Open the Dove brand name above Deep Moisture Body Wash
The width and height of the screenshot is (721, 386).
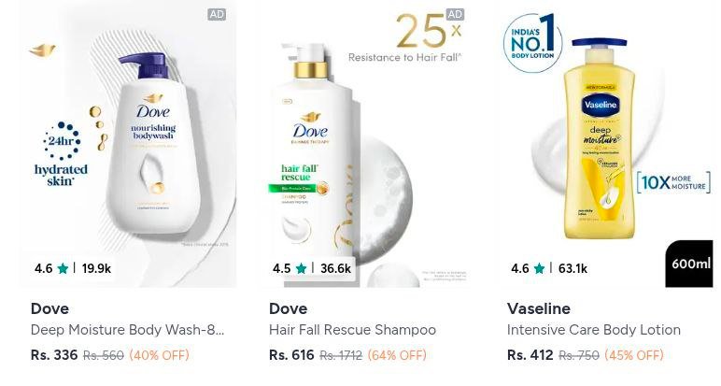49,308
